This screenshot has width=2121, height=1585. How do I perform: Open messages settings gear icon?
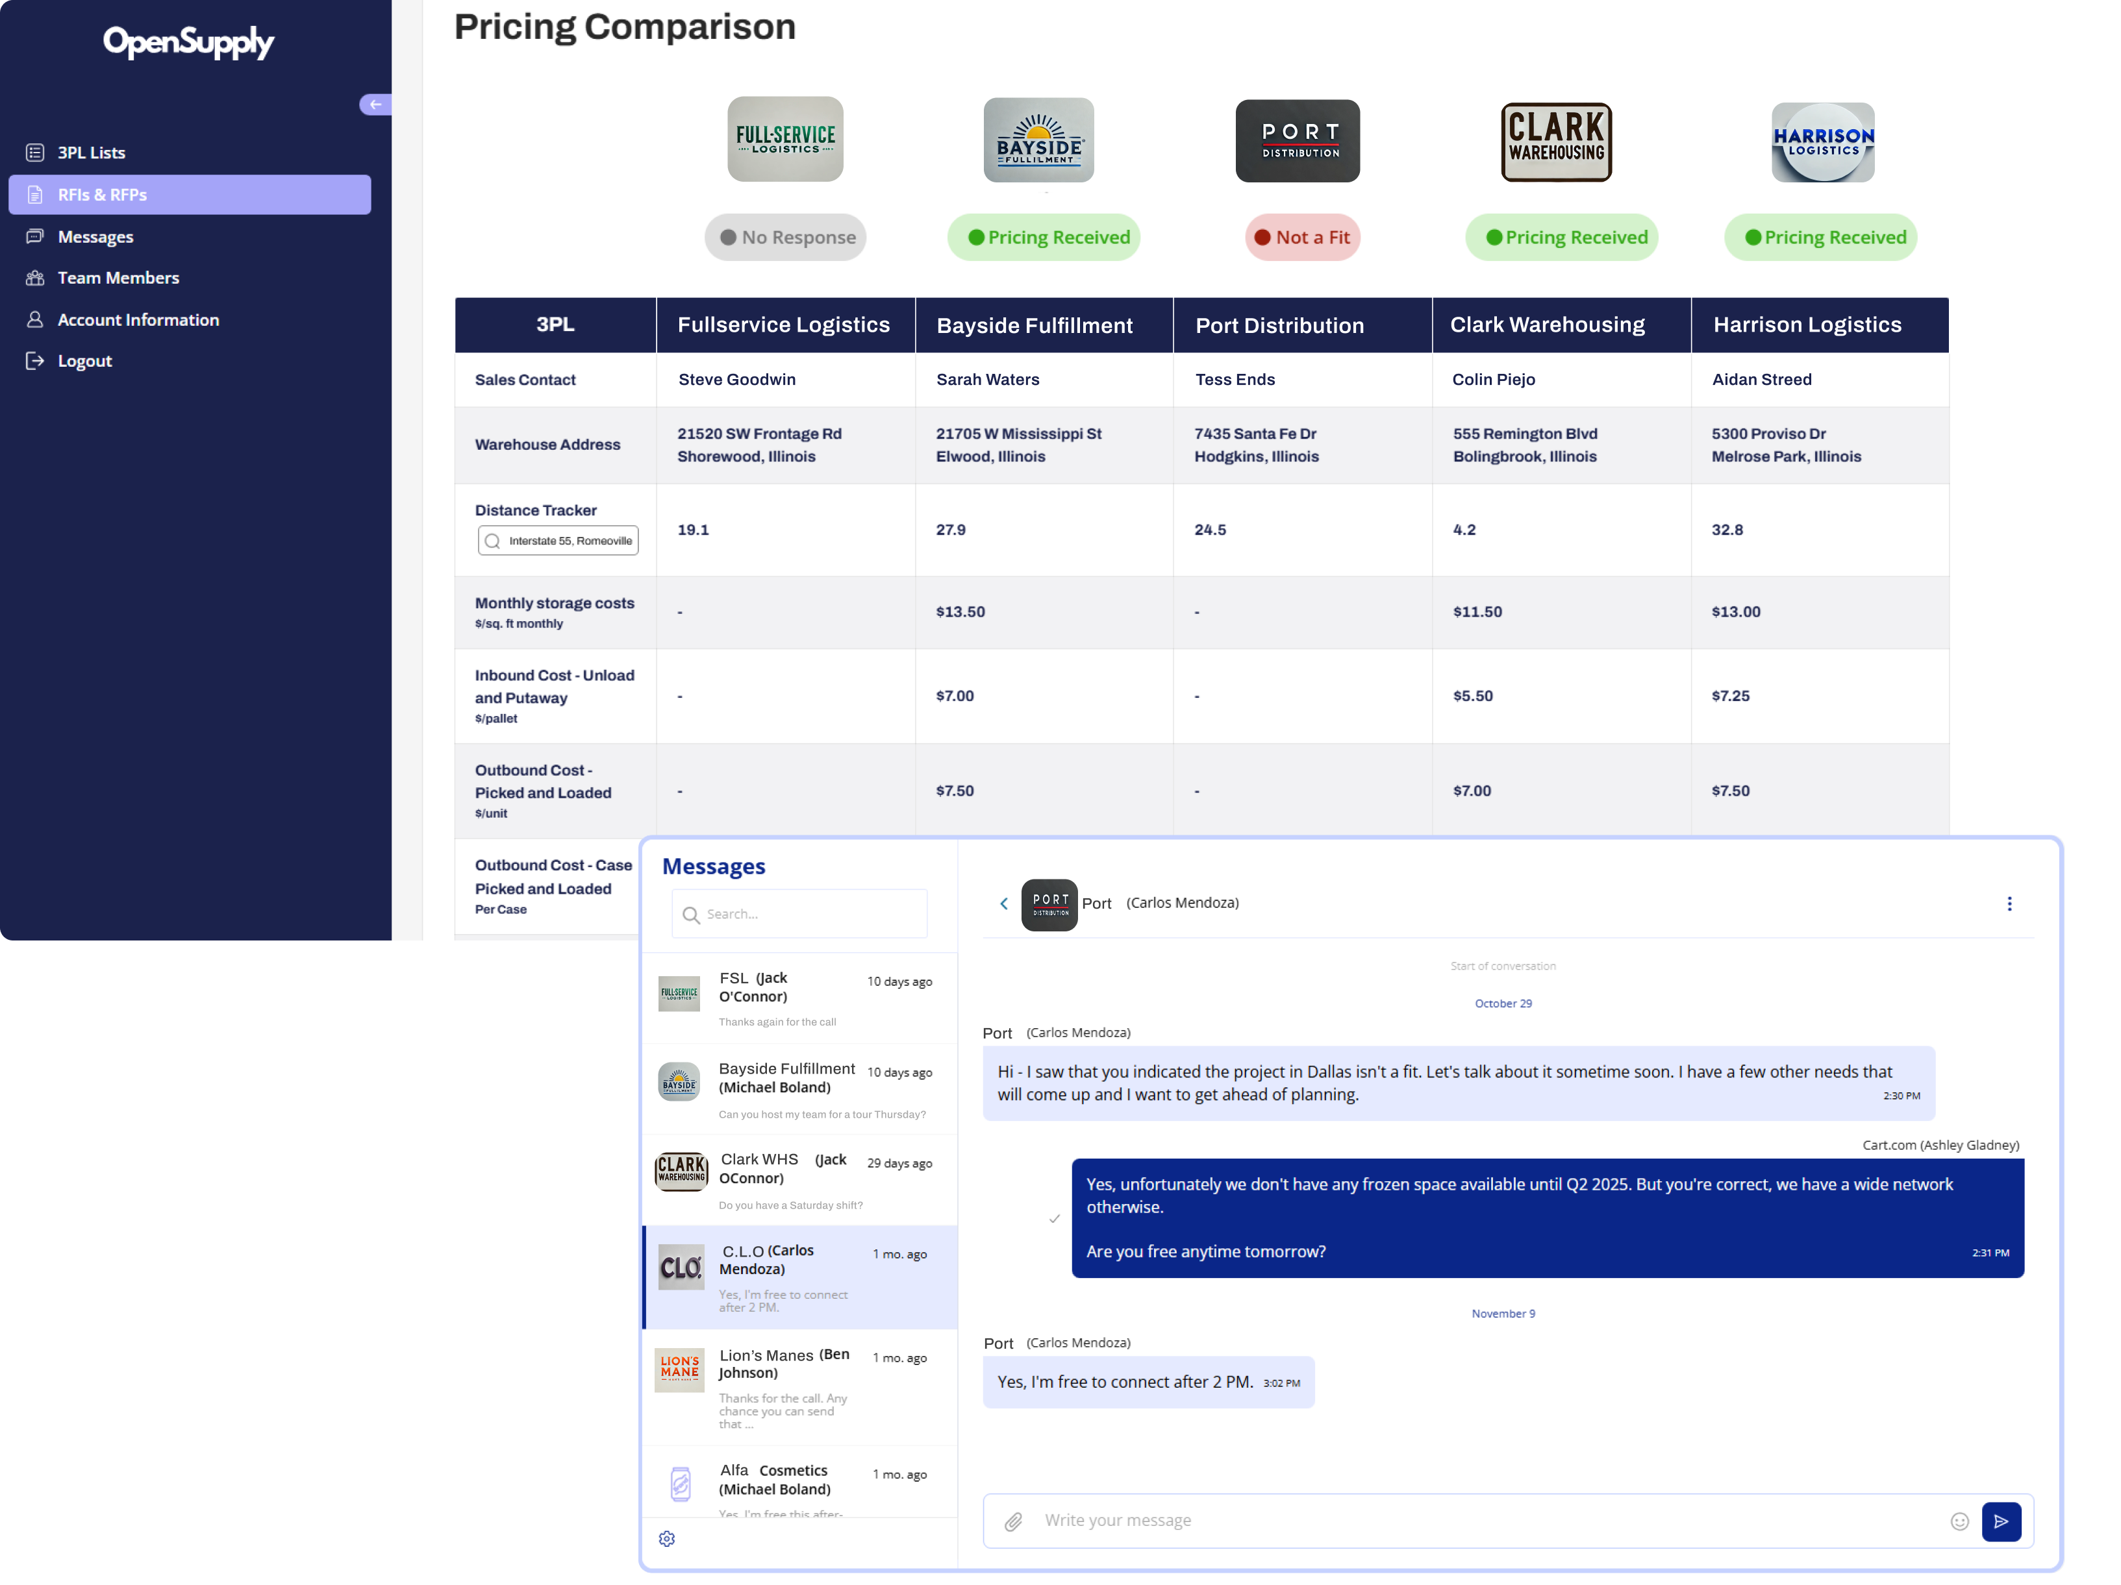[x=668, y=1539]
